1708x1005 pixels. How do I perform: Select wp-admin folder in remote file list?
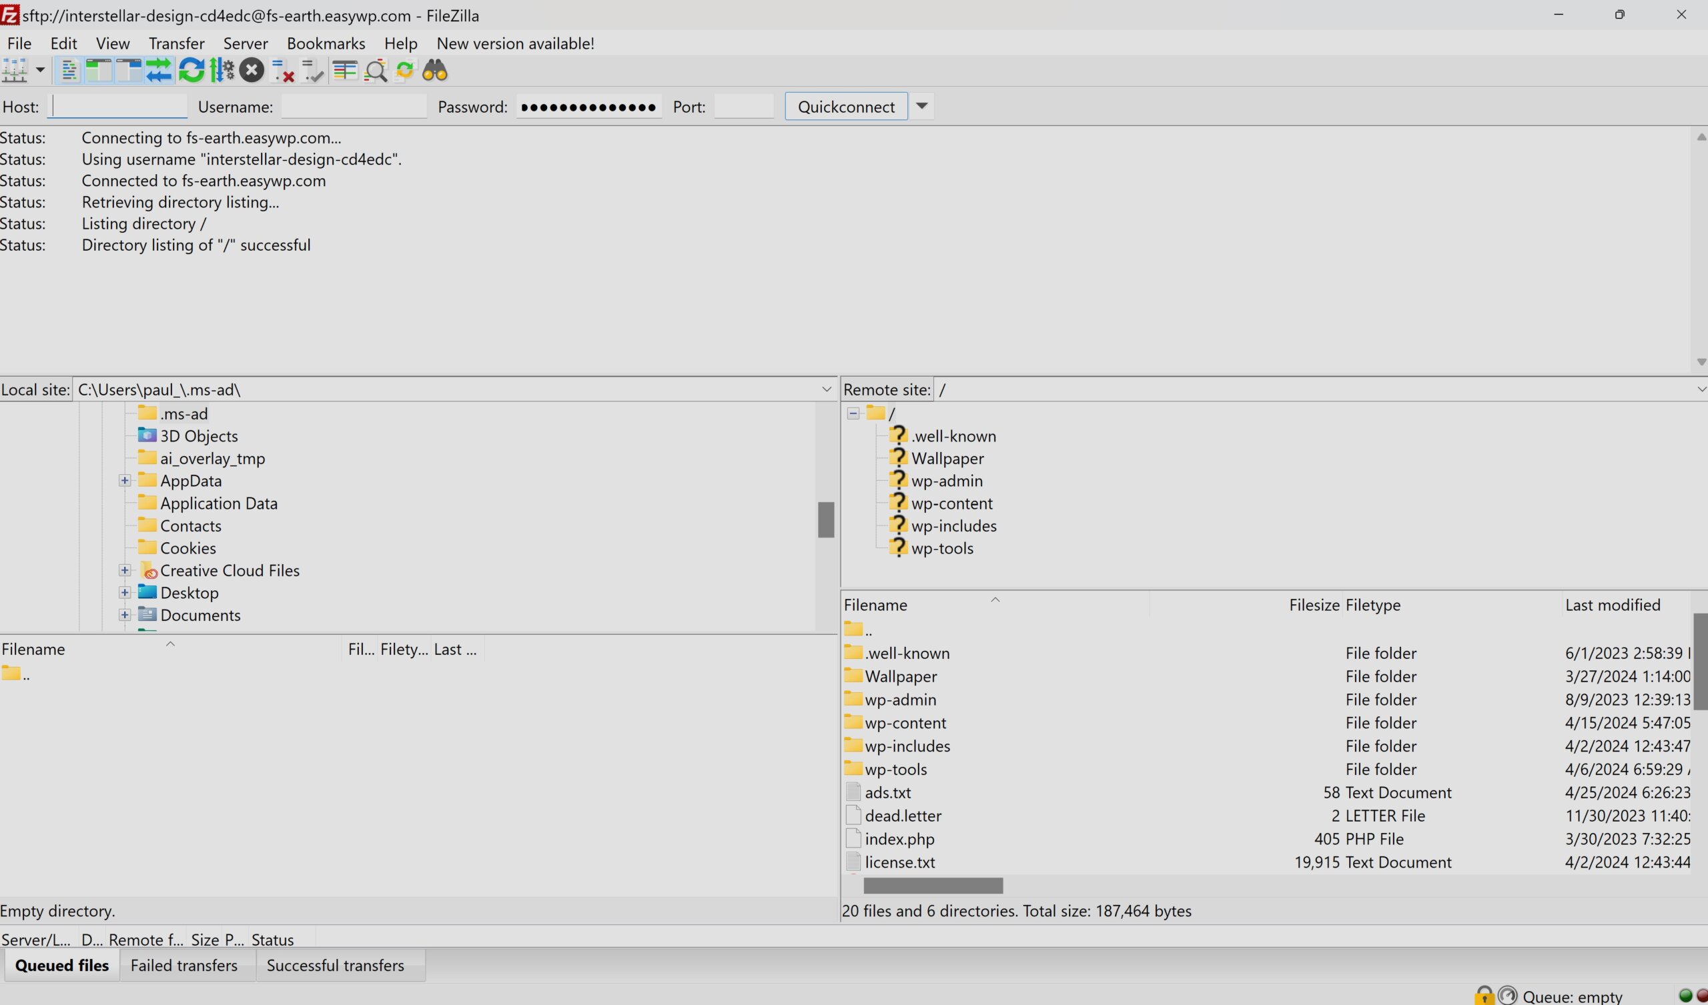(x=890, y=700)
